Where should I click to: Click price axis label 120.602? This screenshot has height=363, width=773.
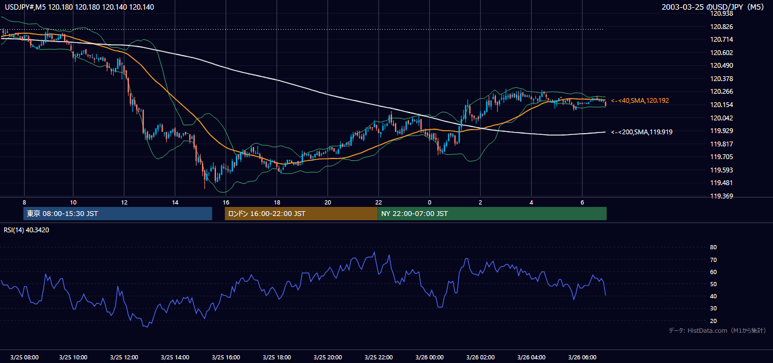(721, 53)
